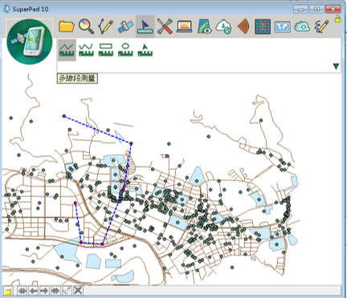The height and width of the screenshot is (298, 347).
Task: Open the wrench and screwdriver settings
Action: click(165, 26)
